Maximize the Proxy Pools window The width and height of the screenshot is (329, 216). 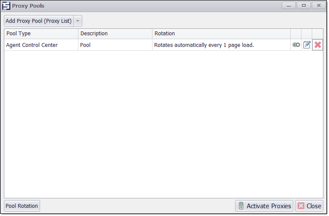(304, 6)
